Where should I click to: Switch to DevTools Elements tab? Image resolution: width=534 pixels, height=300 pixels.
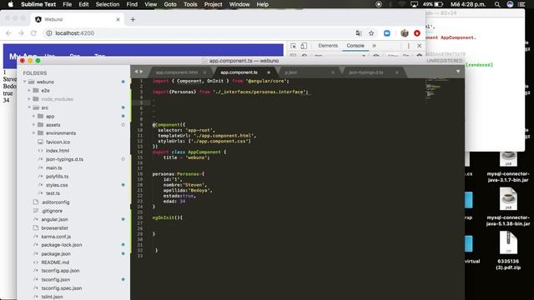[328, 46]
